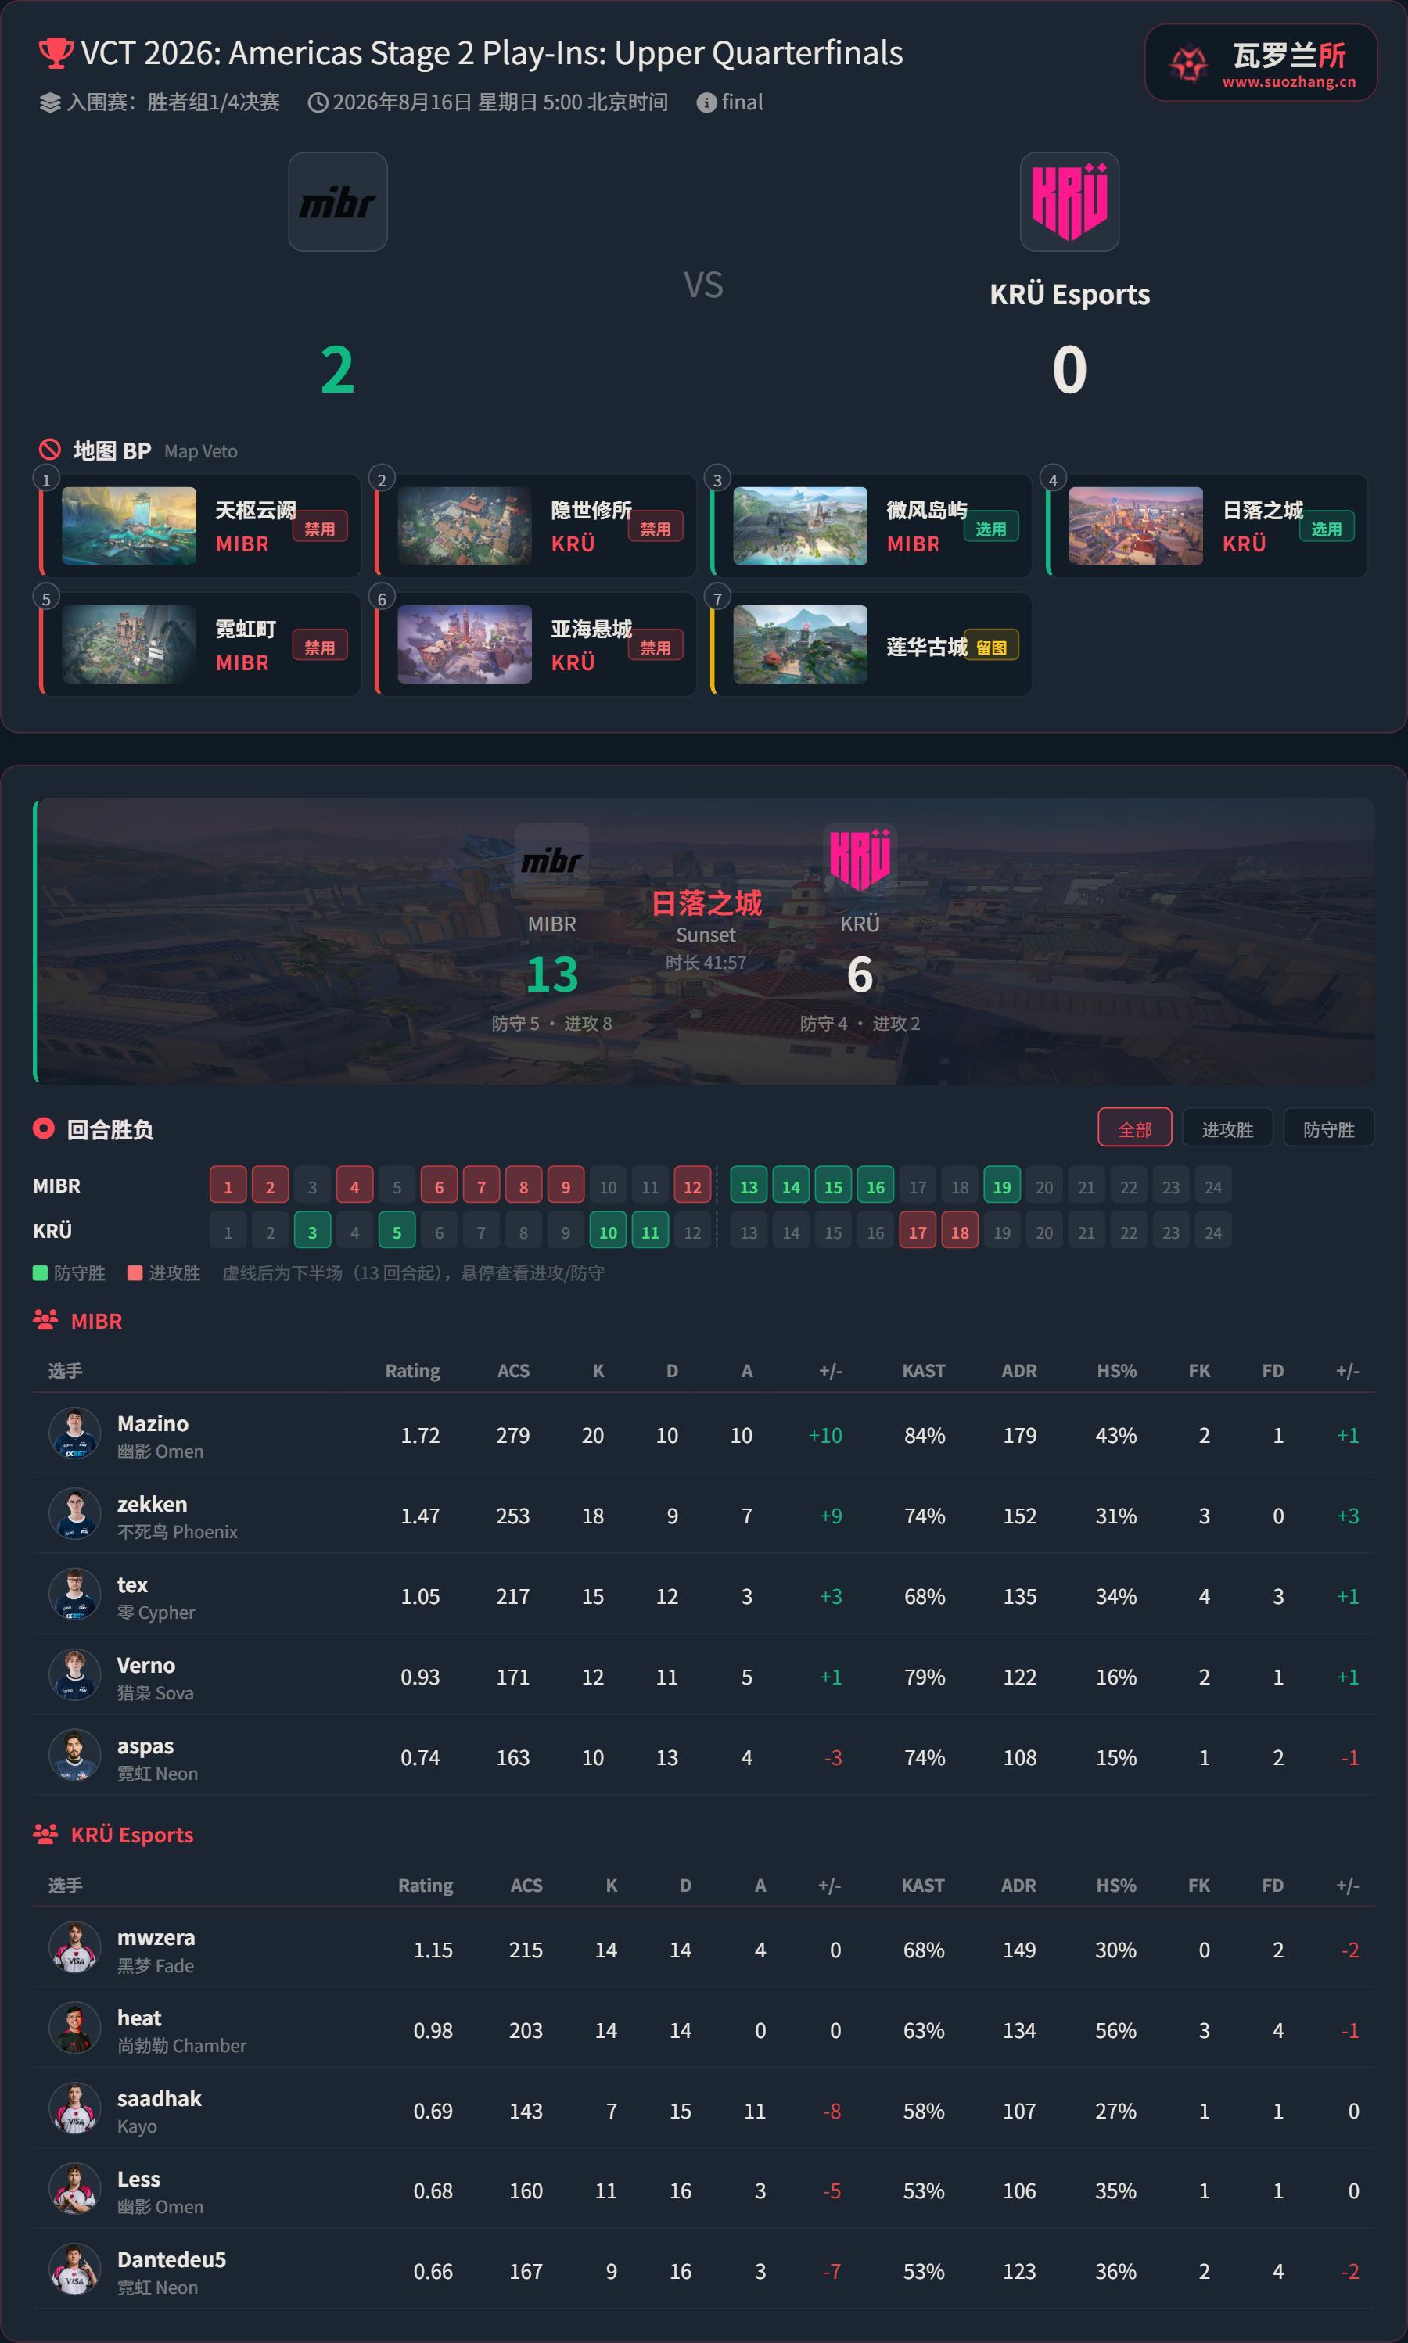Click Dantedeu5's player avatar
Screen dimensions: 1408x2343
point(75,2269)
